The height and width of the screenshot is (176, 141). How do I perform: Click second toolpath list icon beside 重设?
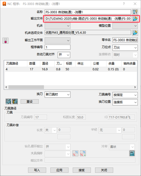pos(15,101)
